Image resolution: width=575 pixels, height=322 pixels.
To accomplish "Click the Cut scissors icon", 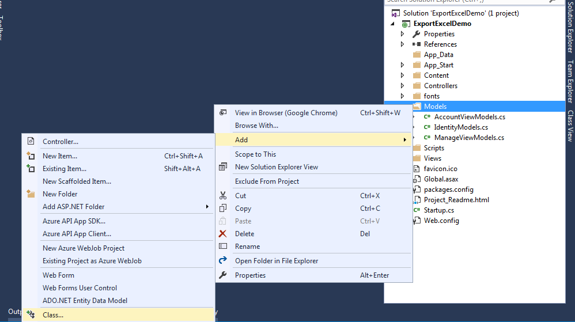I will (223, 195).
